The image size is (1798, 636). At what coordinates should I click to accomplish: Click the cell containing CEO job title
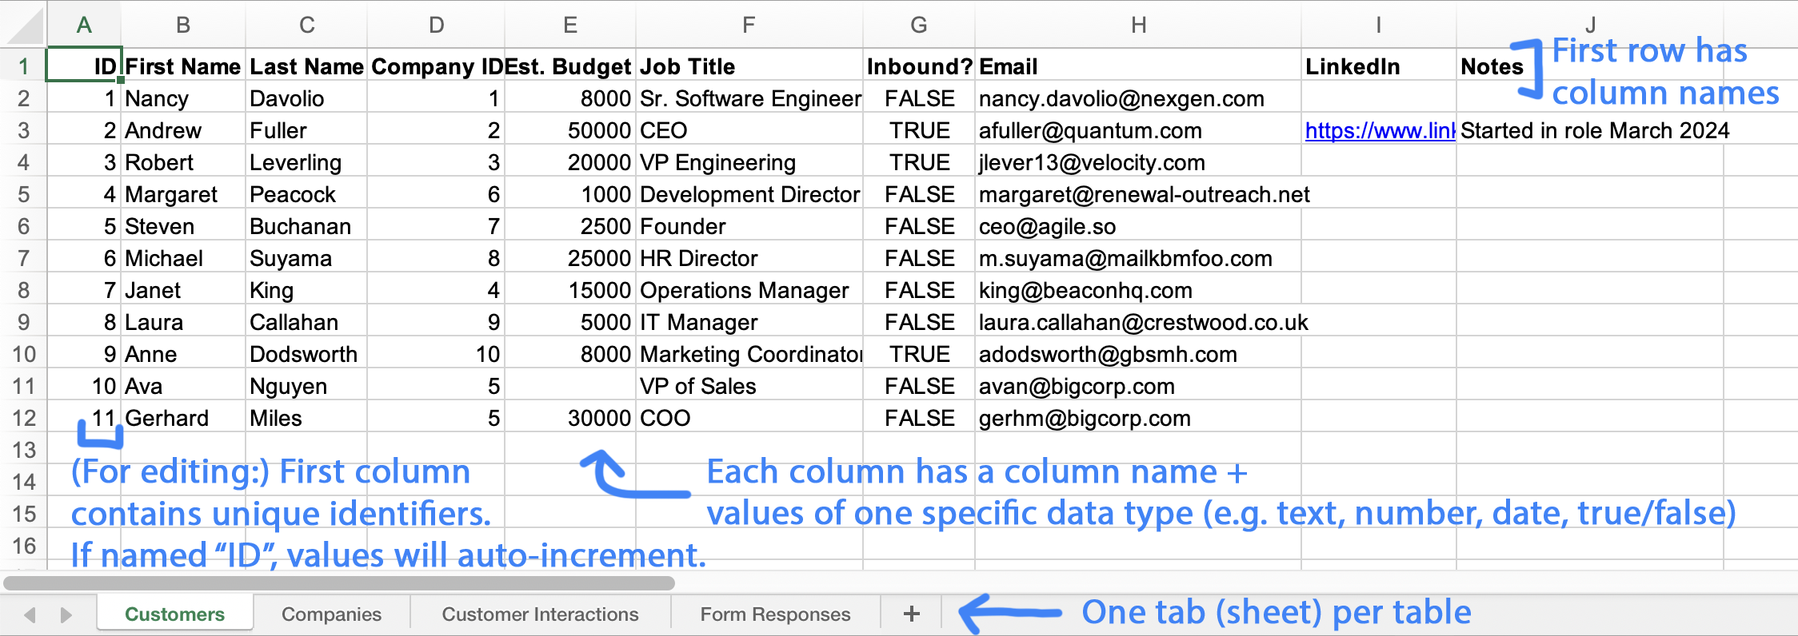pyautogui.click(x=748, y=129)
